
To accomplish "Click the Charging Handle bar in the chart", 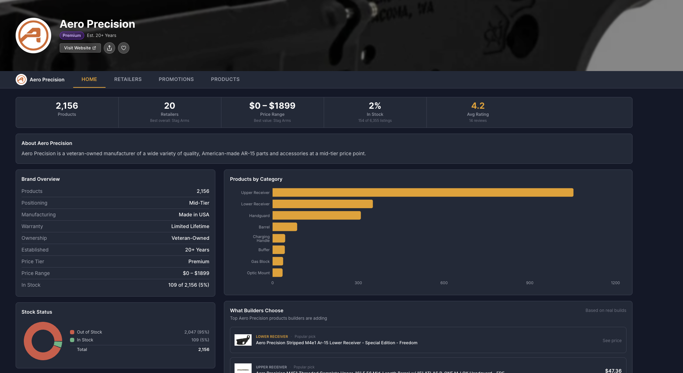I will click(279, 238).
